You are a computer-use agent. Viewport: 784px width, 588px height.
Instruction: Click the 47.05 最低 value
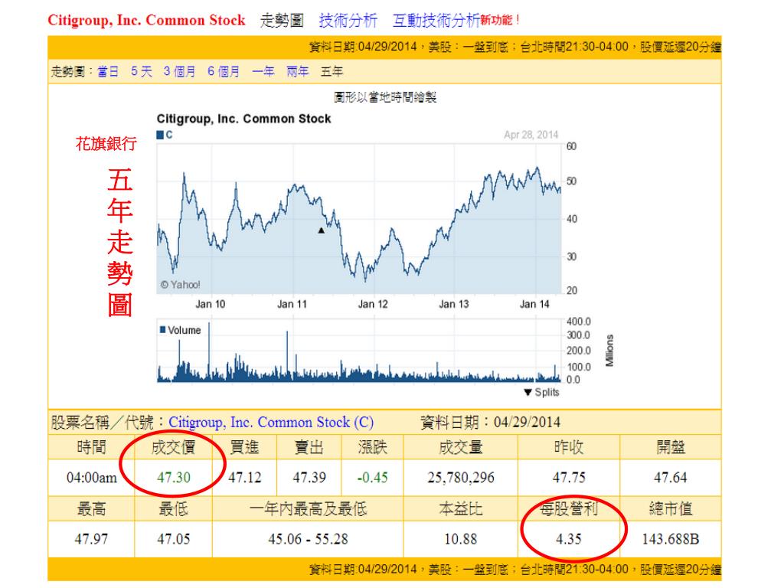pos(174,539)
